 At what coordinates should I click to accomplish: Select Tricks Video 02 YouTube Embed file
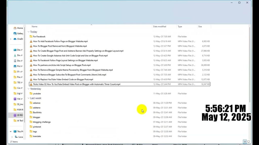[77, 84]
